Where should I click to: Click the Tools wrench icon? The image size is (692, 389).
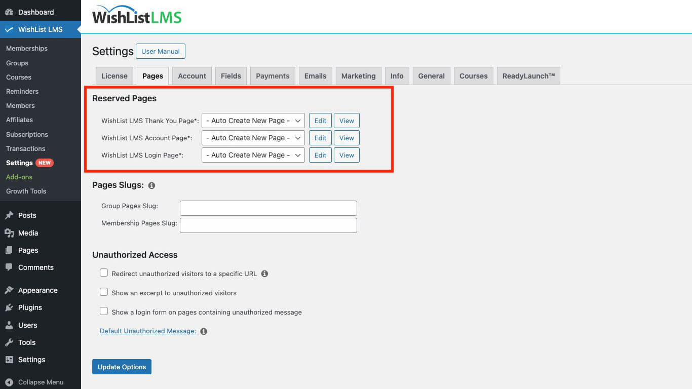(x=9, y=342)
